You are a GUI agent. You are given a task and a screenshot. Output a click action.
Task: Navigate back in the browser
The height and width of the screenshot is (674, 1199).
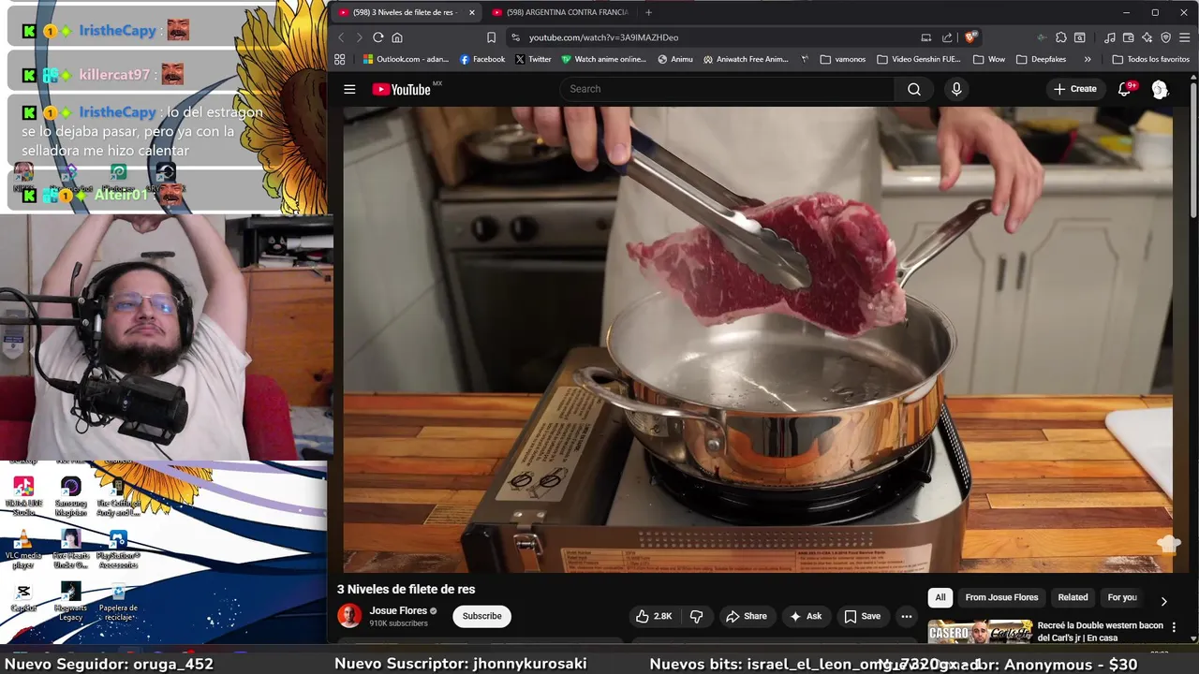(341, 37)
